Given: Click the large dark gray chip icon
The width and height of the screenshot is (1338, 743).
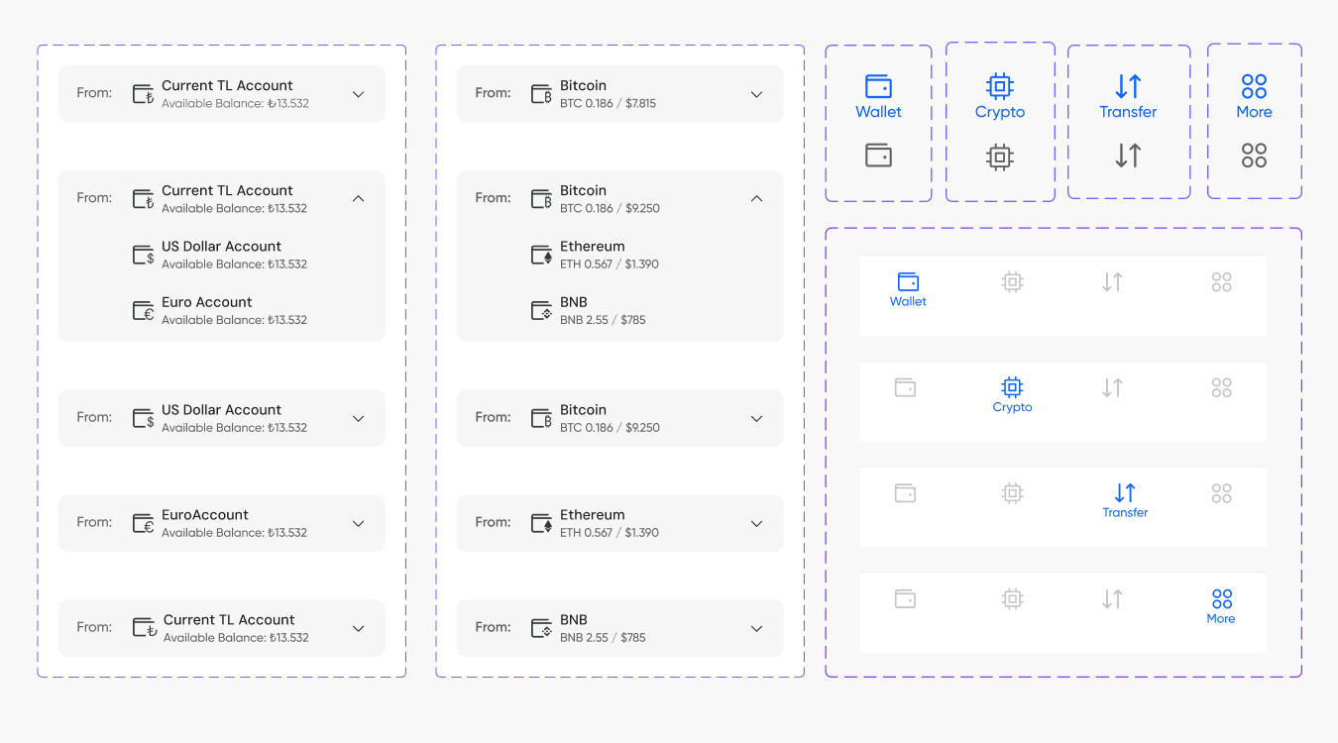Looking at the screenshot, I should [x=1000, y=157].
